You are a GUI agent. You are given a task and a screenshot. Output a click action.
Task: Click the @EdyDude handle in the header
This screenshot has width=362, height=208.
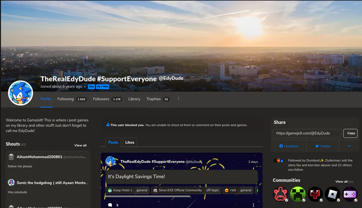pyautogui.click(x=171, y=79)
